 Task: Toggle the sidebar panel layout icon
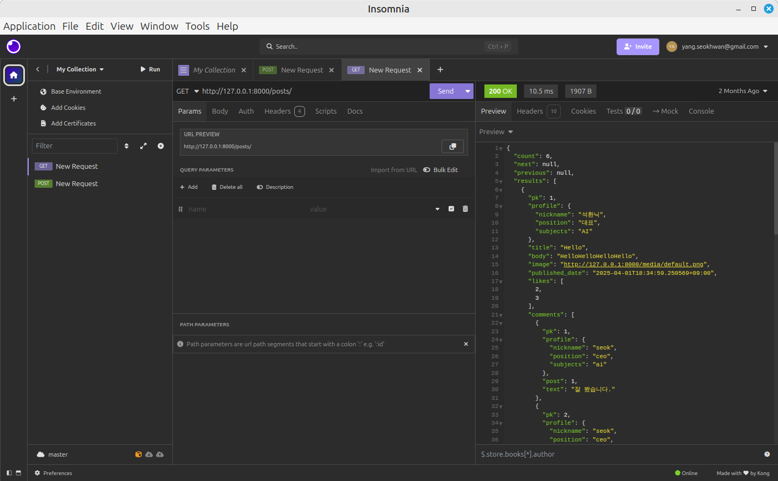pos(9,473)
